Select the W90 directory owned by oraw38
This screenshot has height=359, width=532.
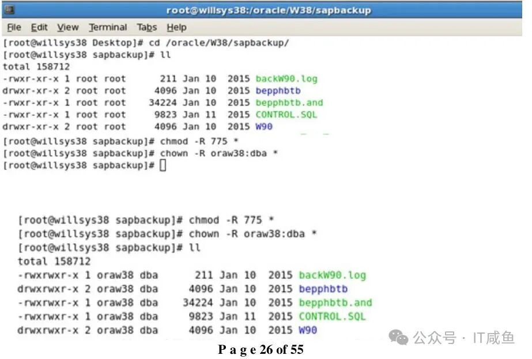coord(308,330)
